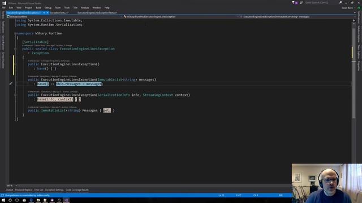362x203 pixels.
Task: Click the editor split-window handle above scrollbar
Action: 354,20
